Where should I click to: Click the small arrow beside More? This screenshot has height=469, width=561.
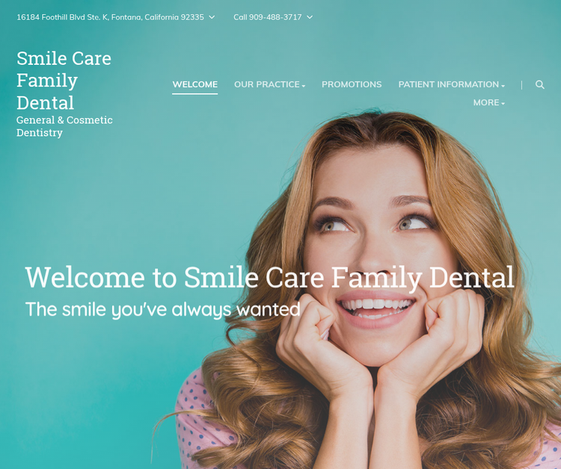[503, 104]
